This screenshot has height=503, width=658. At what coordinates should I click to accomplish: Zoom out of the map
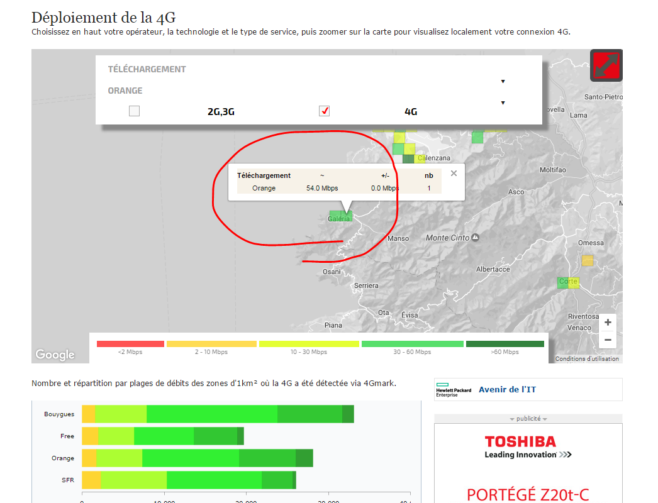pos(608,340)
